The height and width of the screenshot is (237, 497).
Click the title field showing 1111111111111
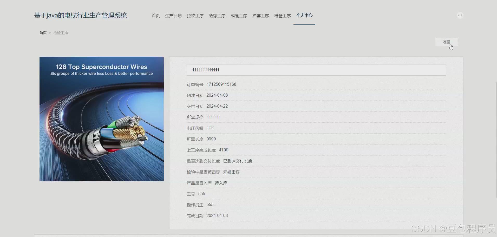[316, 70]
